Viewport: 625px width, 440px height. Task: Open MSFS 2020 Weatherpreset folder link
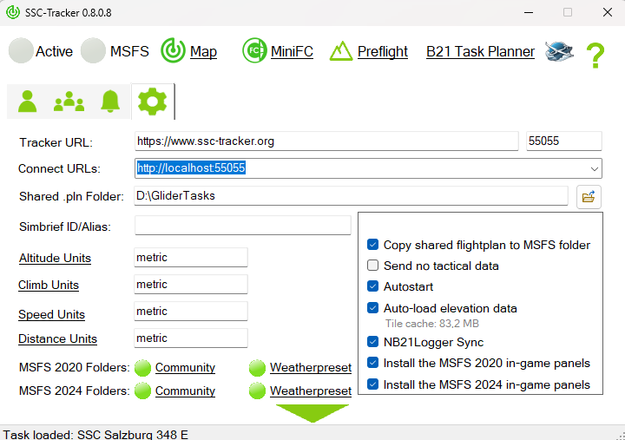tap(311, 367)
